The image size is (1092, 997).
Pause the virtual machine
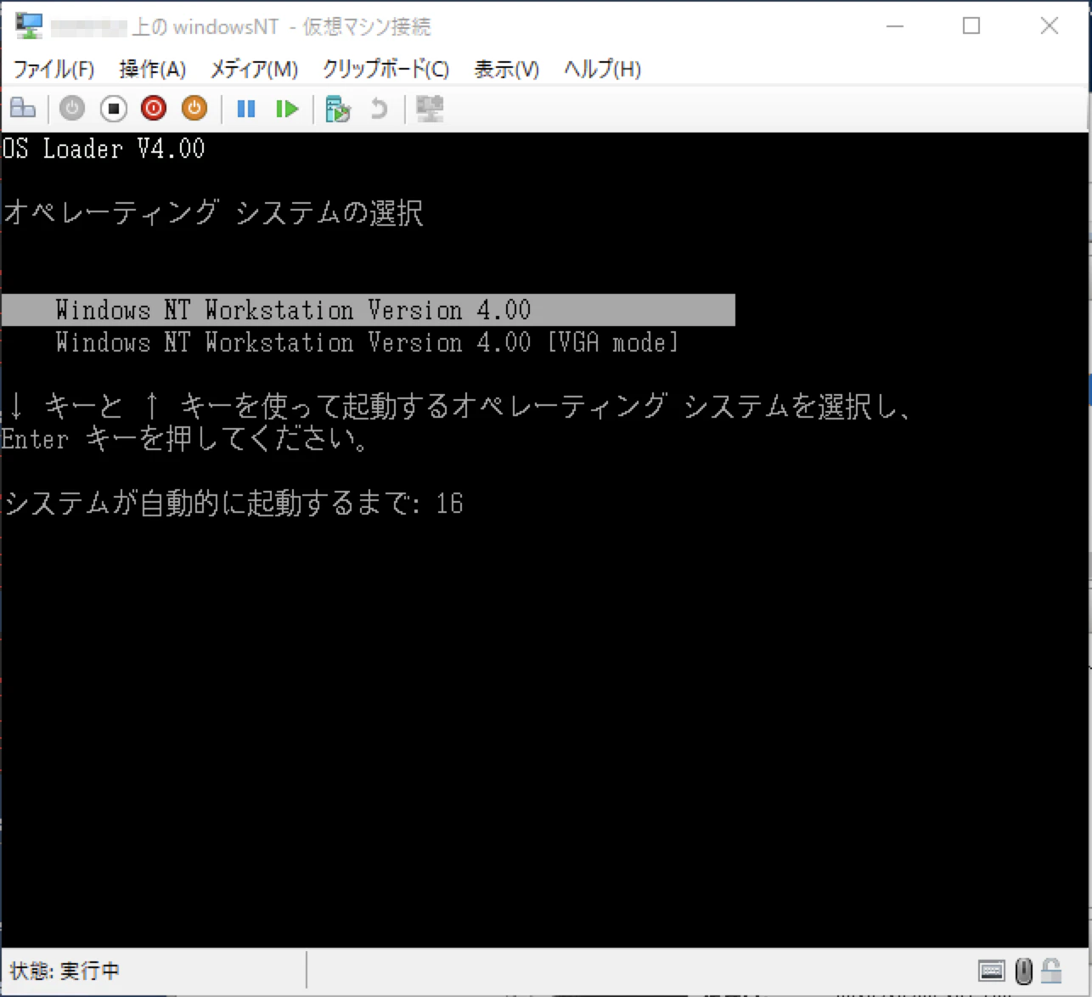tap(246, 109)
